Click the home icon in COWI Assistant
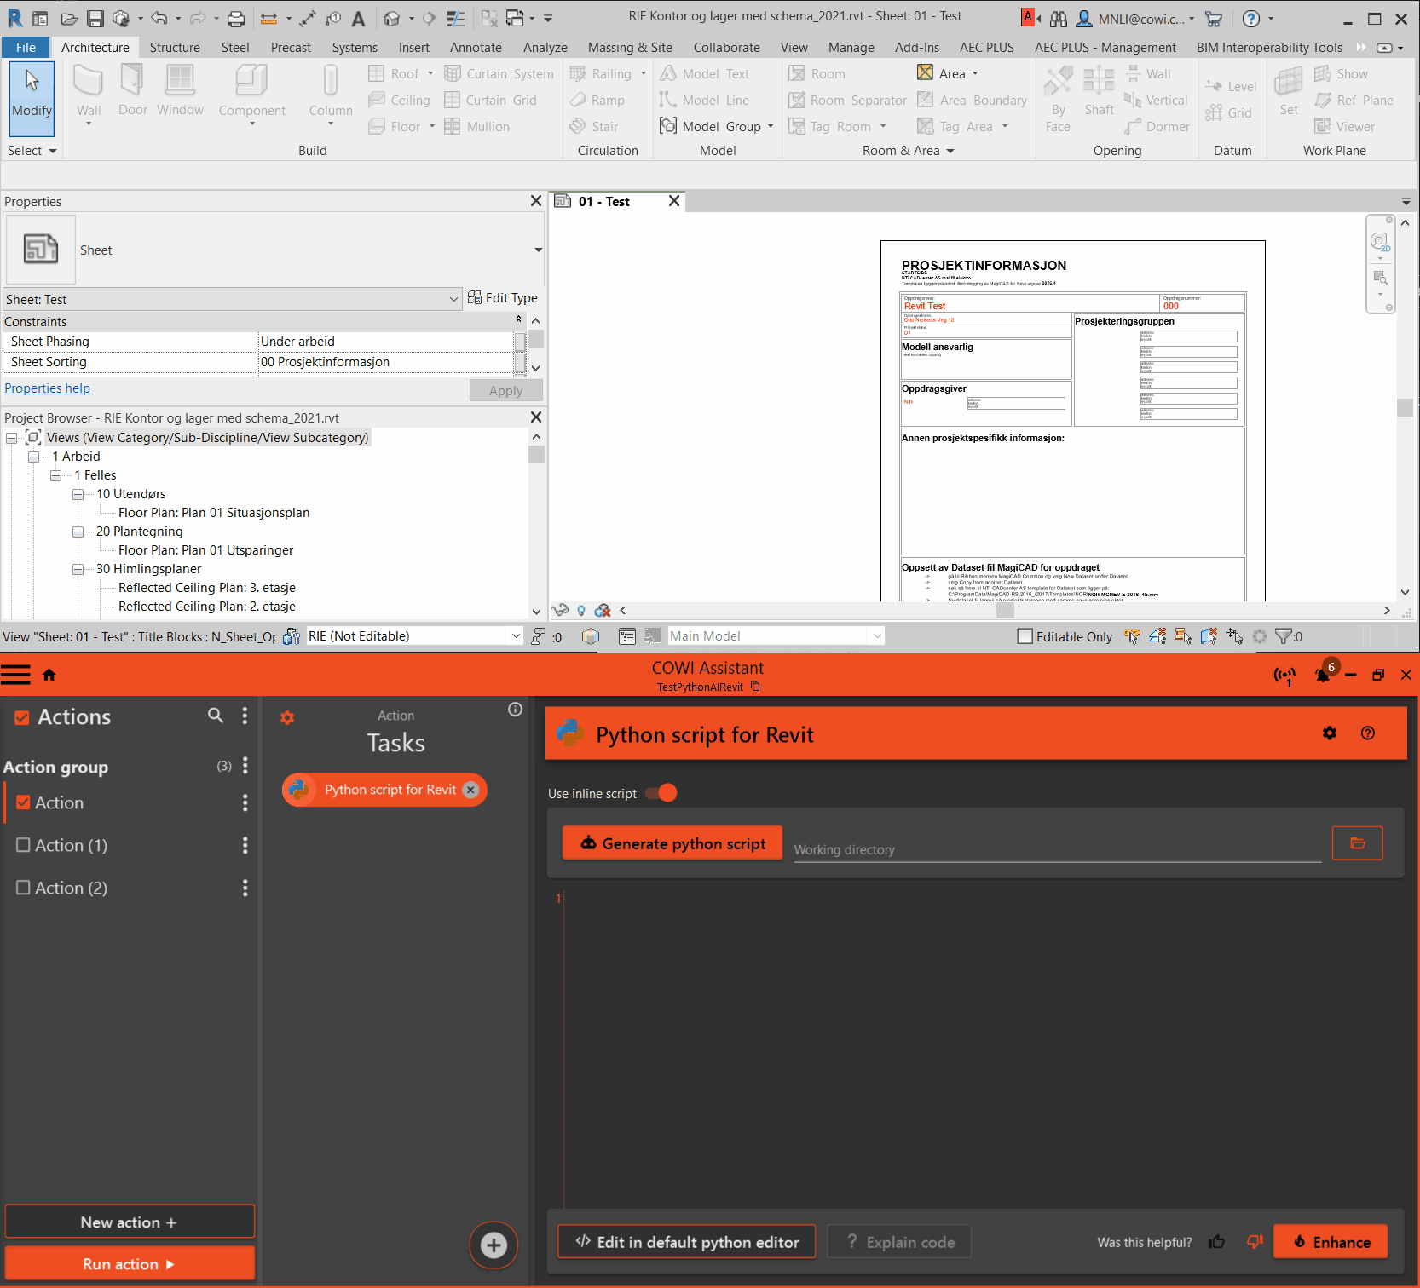The height and width of the screenshot is (1288, 1420). (49, 675)
